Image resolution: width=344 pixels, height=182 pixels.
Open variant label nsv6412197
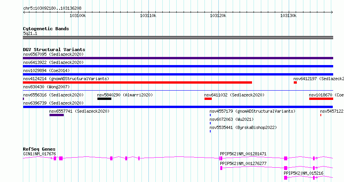click(319, 79)
